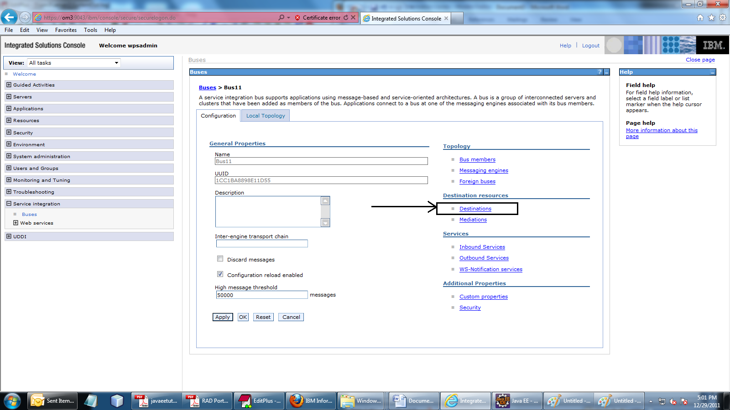Stop loading with the address bar X

click(x=353, y=18)
